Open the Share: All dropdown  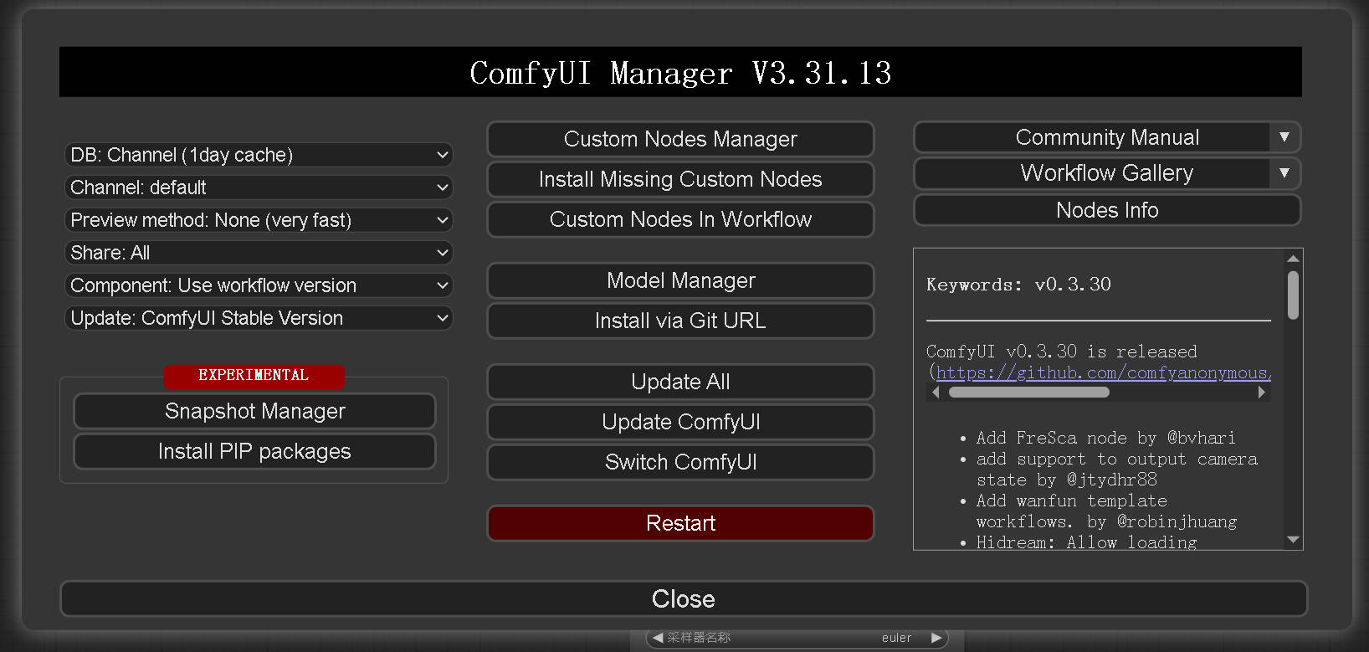click(259, 253)
